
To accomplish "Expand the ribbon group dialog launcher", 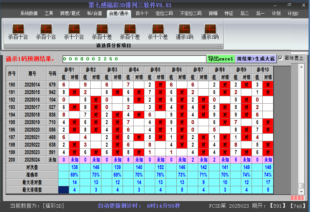I will (220, 46).
